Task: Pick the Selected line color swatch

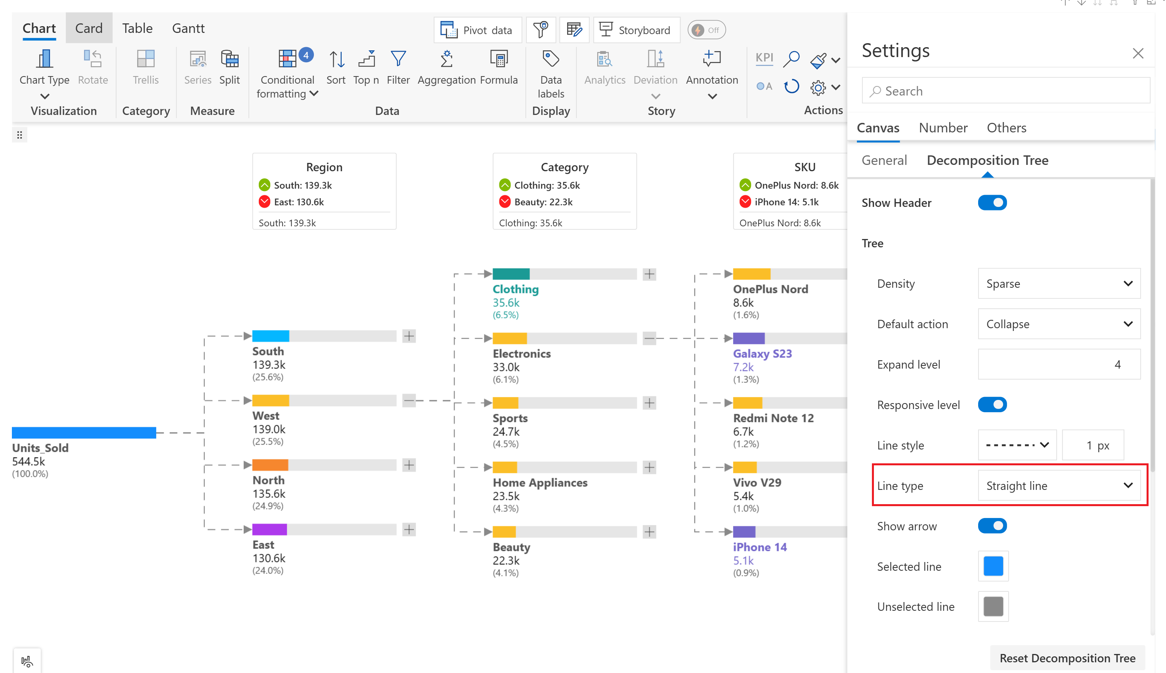Action: click(x=993, y=566)
